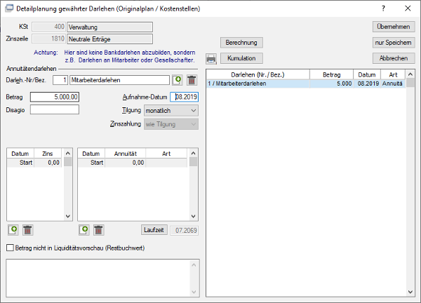Click the Laufzeit end date field 07.2069
This screenshot has height=303, width=421.
185,230
